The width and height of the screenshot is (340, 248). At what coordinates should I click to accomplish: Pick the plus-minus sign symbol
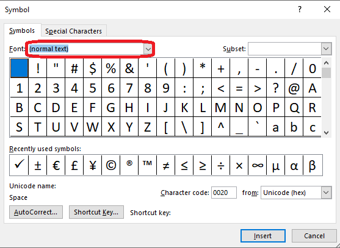(38, 165)
